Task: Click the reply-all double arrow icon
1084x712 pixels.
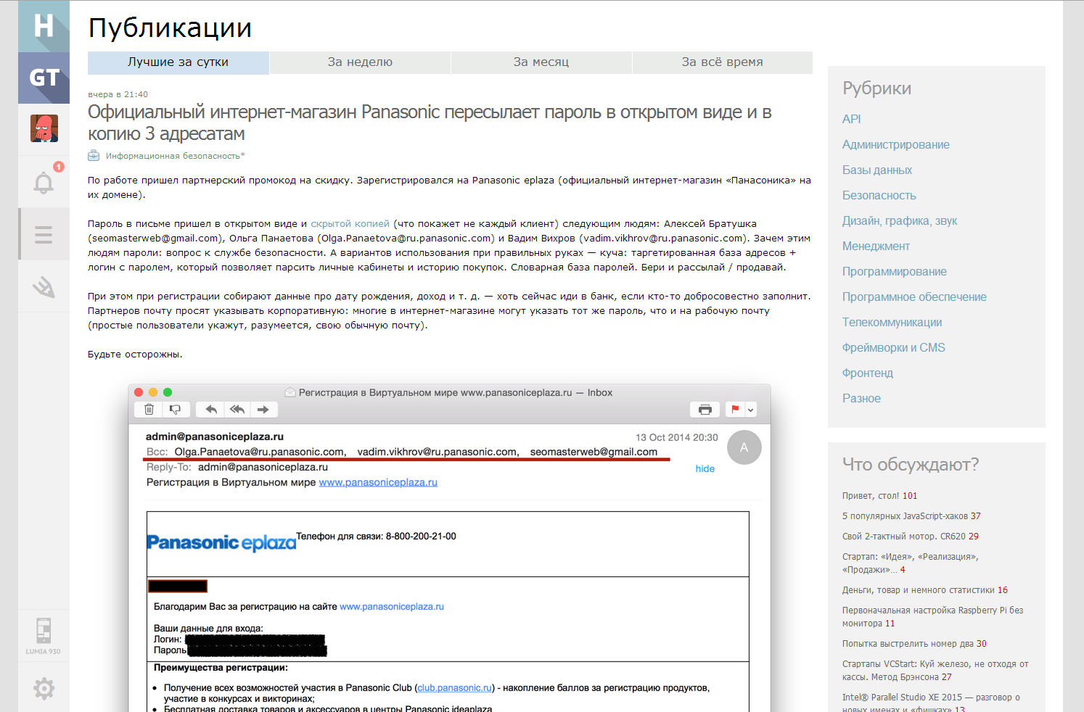Action: click(x=237, y=410)
